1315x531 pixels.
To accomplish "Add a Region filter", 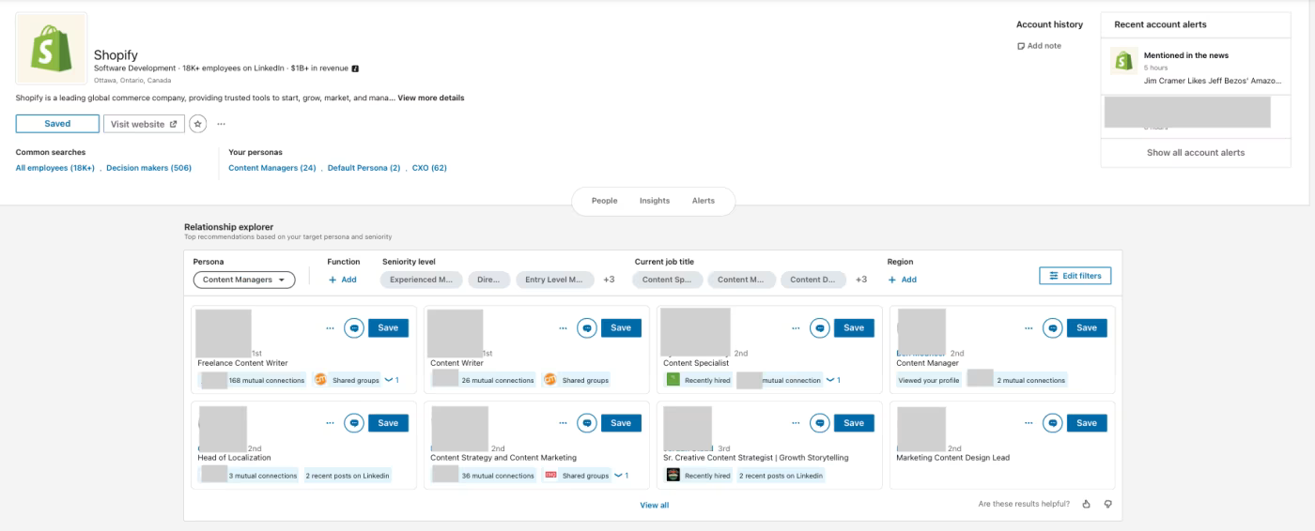I will pyautogui.click(x=902, y=280).
